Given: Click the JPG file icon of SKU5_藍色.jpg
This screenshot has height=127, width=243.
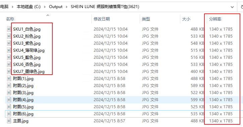Looking at the screenshot, I should coord(9,57).
